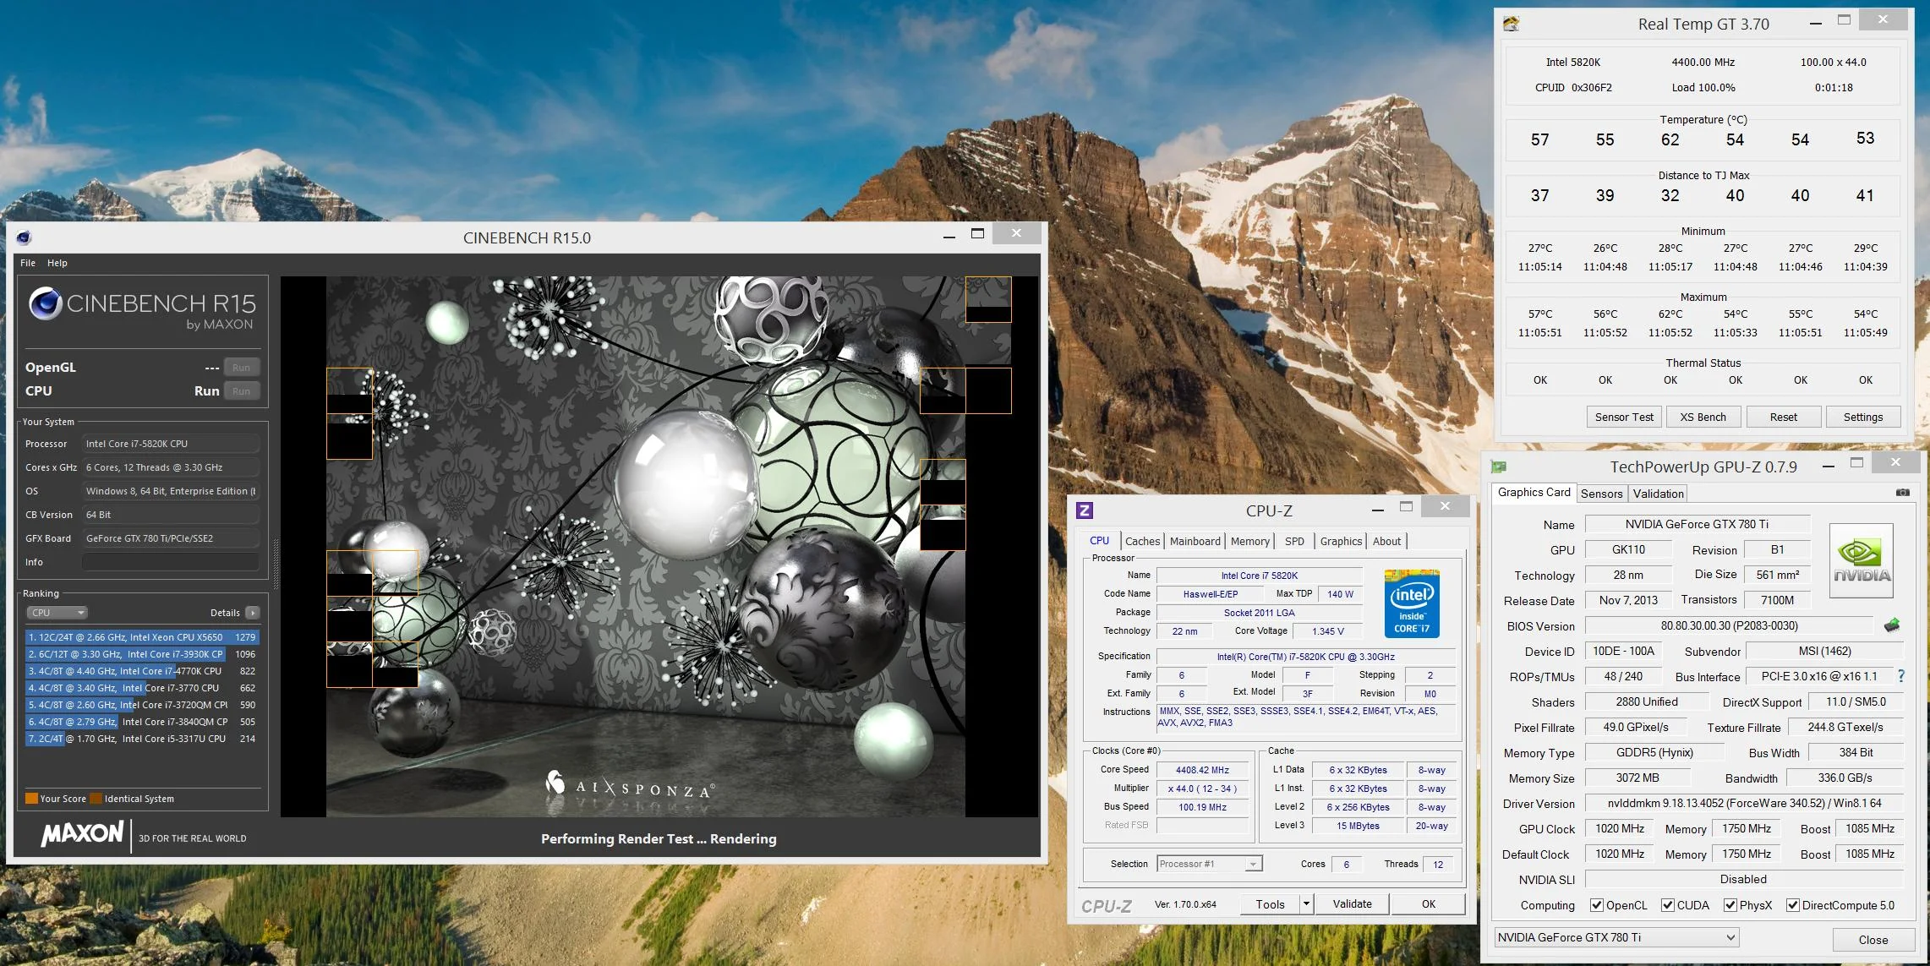Switch to the Caches tab in CPU-Z

tap(1142, 541)
